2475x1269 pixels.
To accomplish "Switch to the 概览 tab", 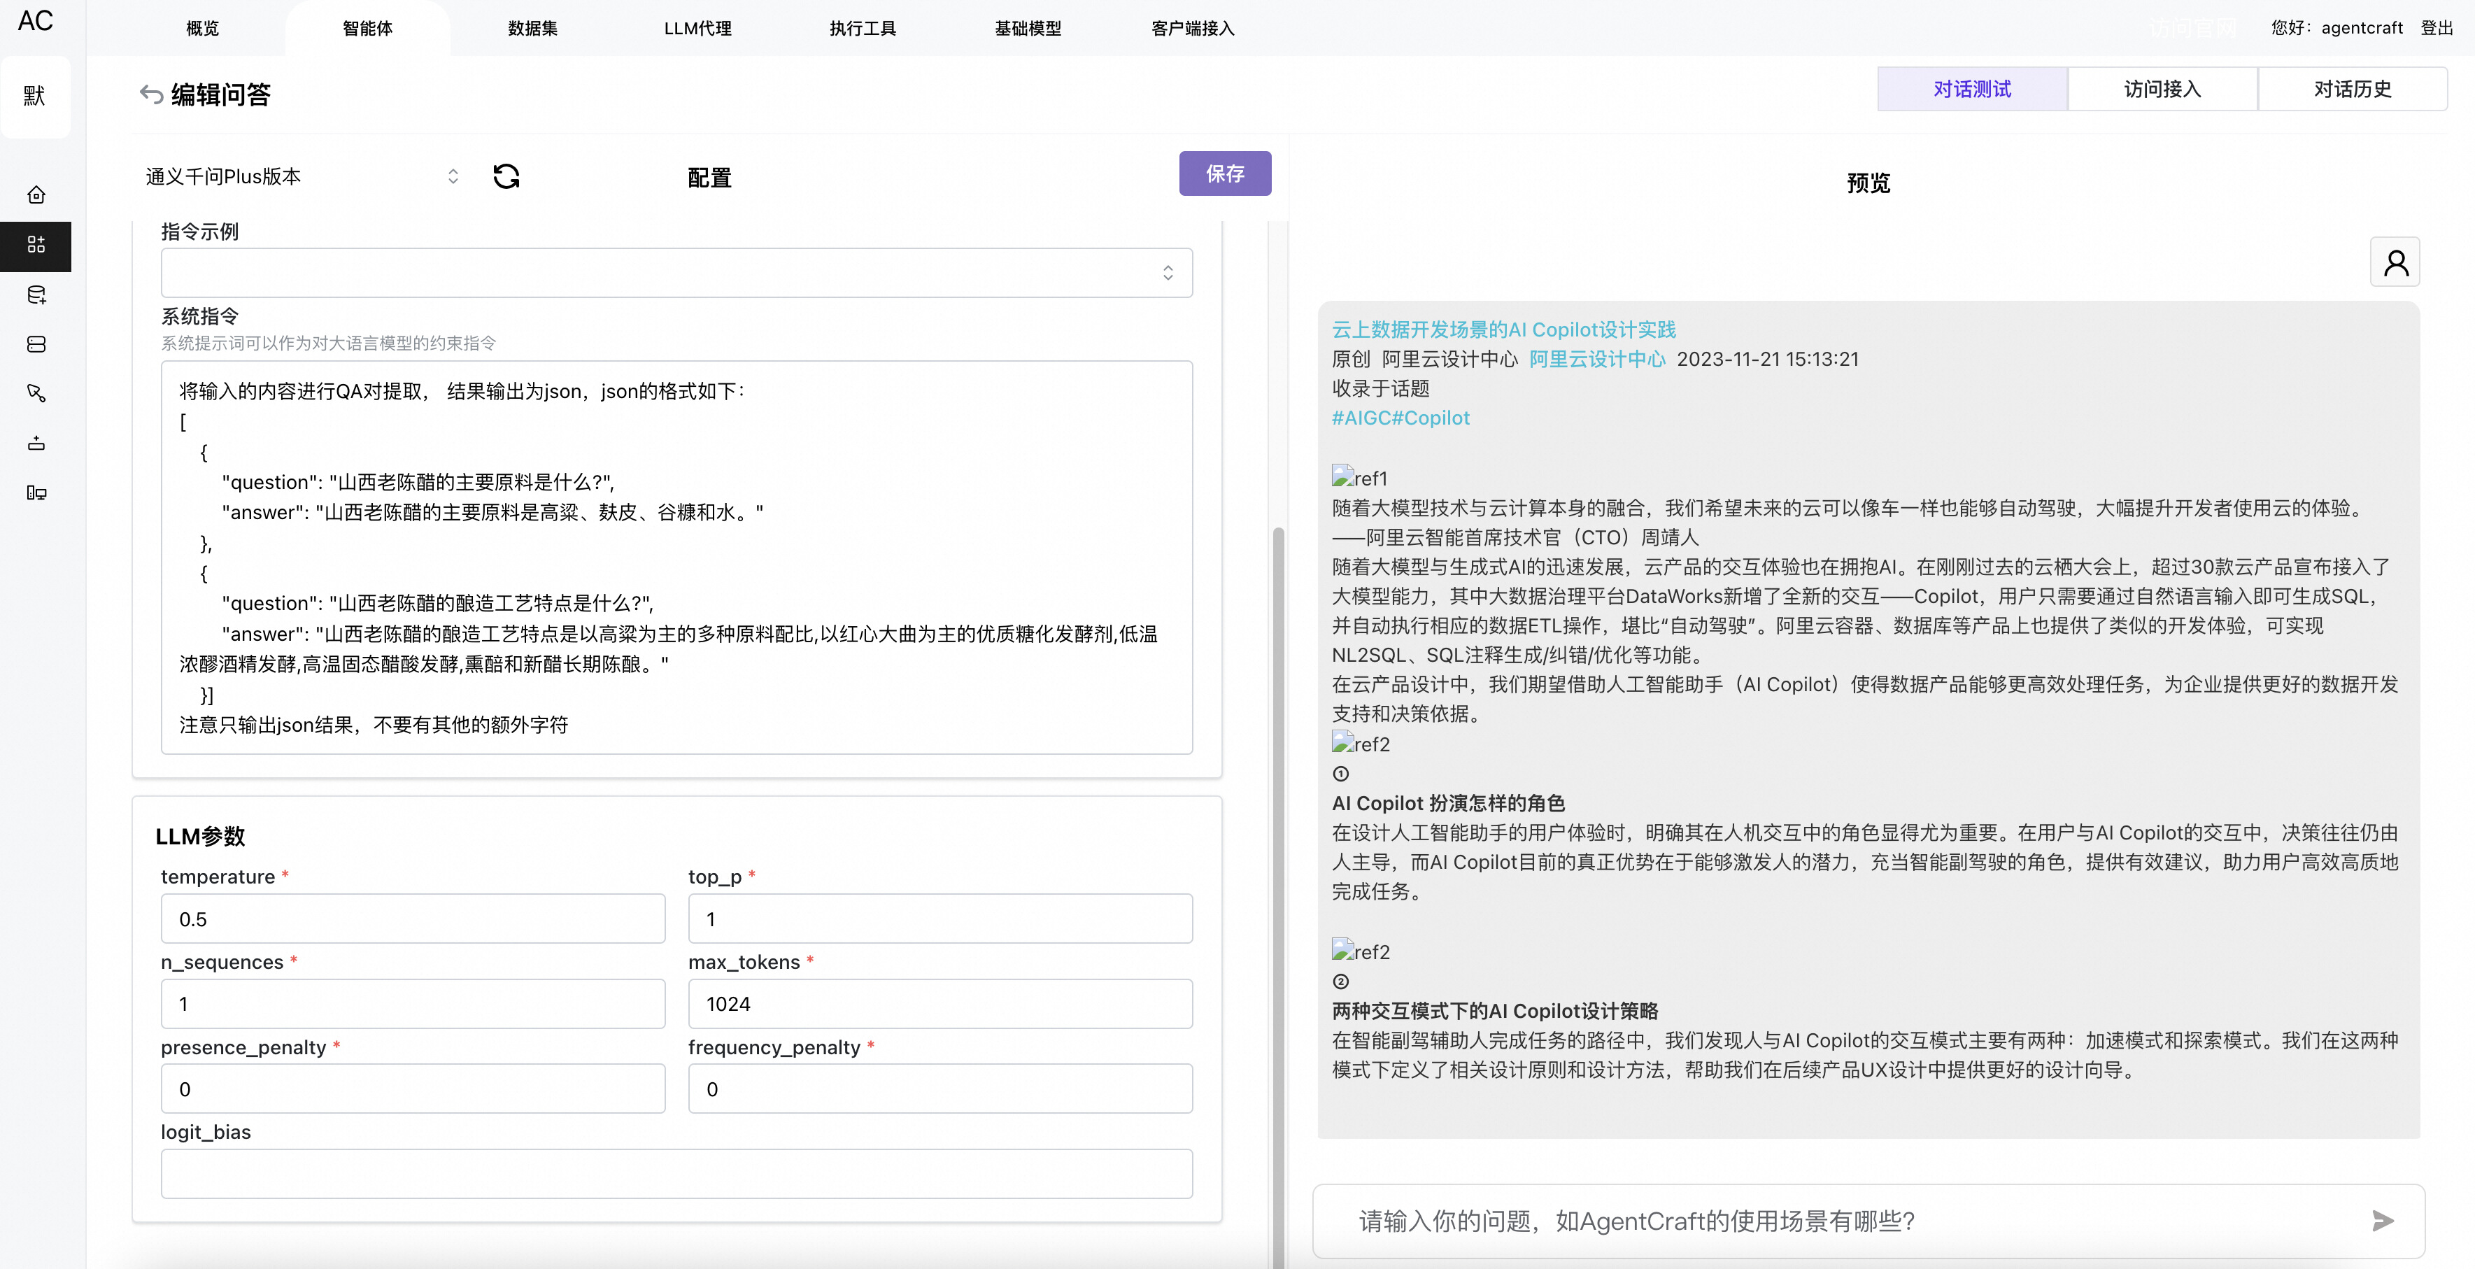I will (x=203, y=28).
